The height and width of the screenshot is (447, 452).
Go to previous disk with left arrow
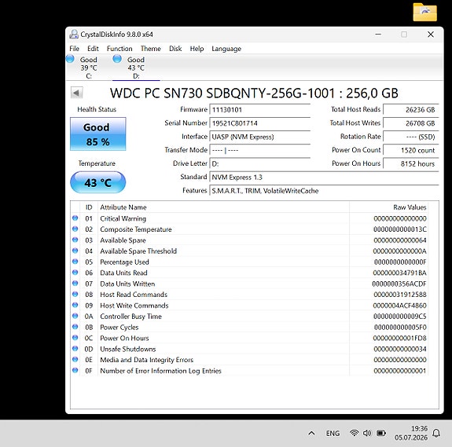(77, 93)
